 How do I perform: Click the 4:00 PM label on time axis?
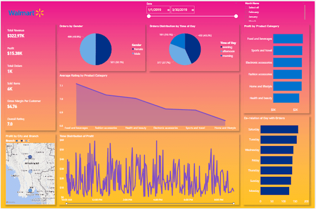(x=158, y=200)
